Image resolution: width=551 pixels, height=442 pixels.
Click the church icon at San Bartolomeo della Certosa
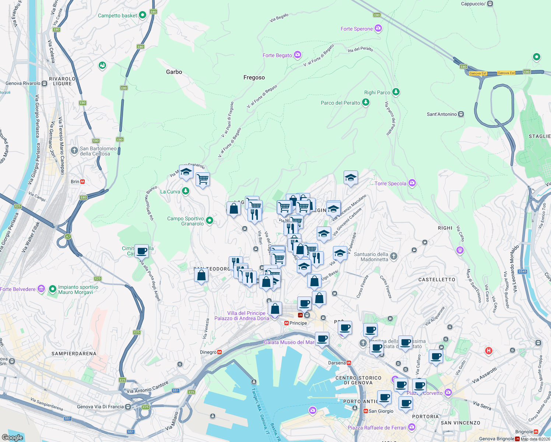coord(74,150)
